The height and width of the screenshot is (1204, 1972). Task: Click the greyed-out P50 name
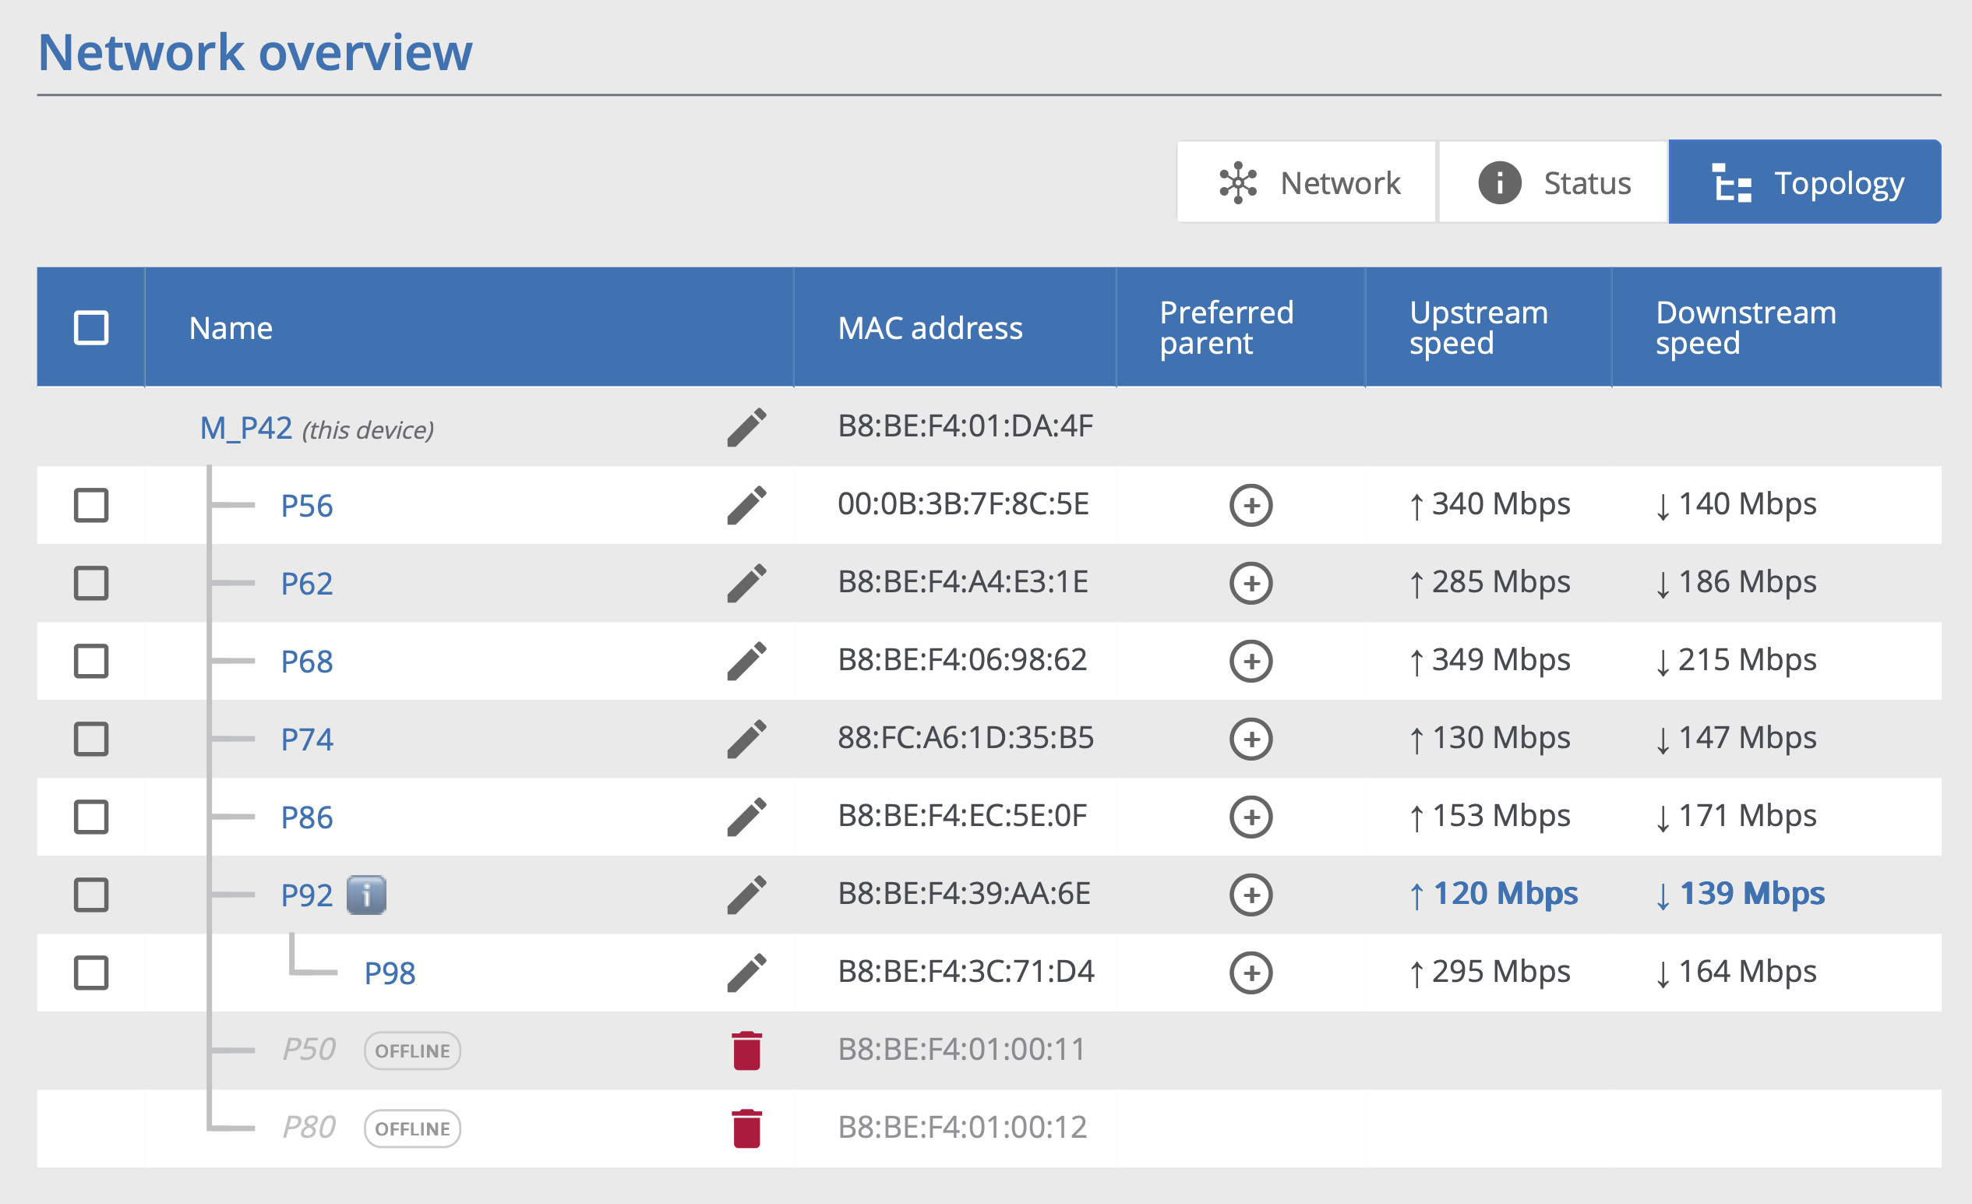pyautogui.click(x=309, y=1050)
